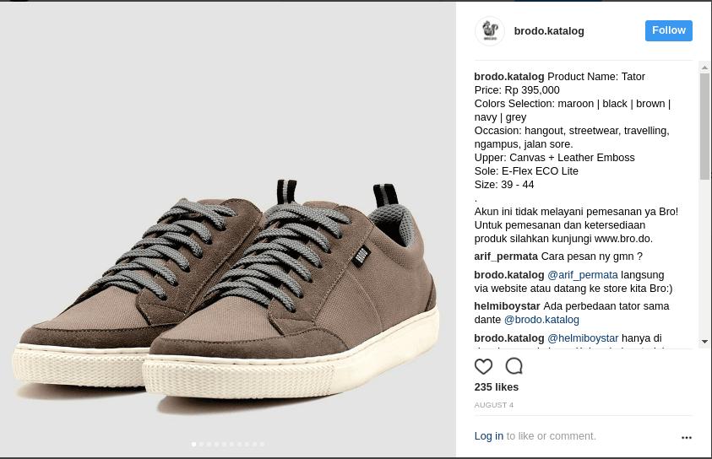
Task: Open helmiboystar commenter profile
Action: pos(507,306)
